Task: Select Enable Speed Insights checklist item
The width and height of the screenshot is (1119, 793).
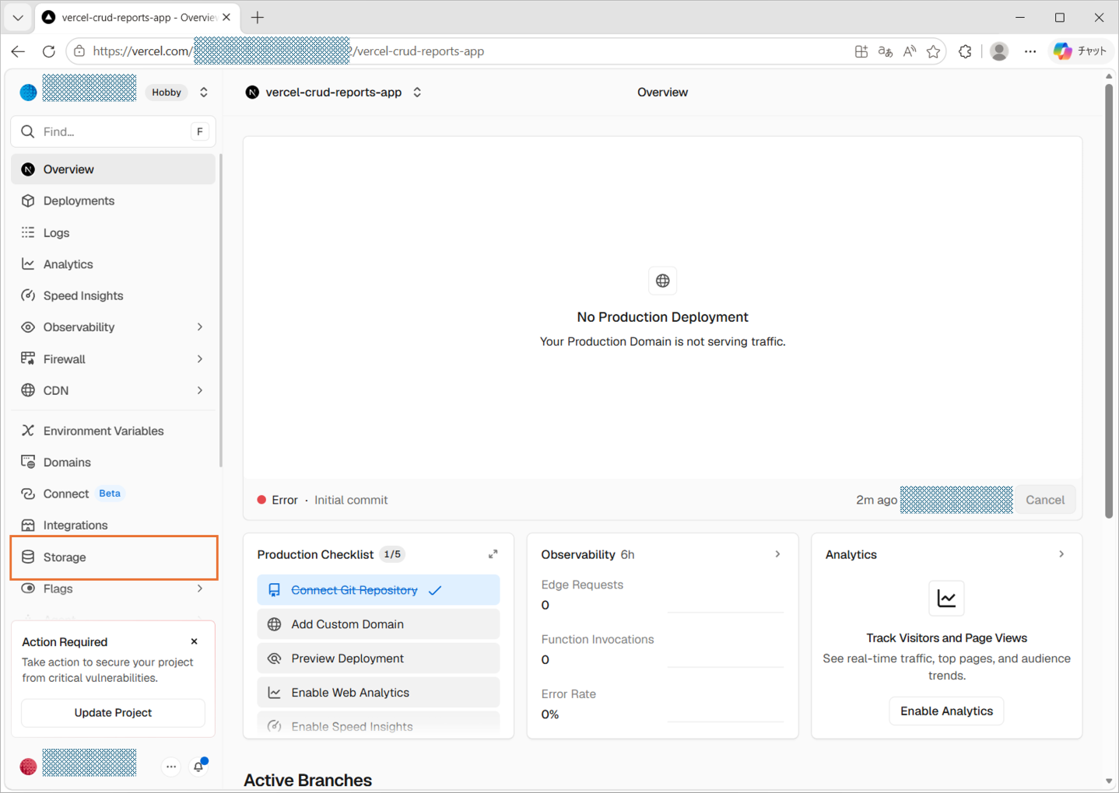Action: (378, 725)
